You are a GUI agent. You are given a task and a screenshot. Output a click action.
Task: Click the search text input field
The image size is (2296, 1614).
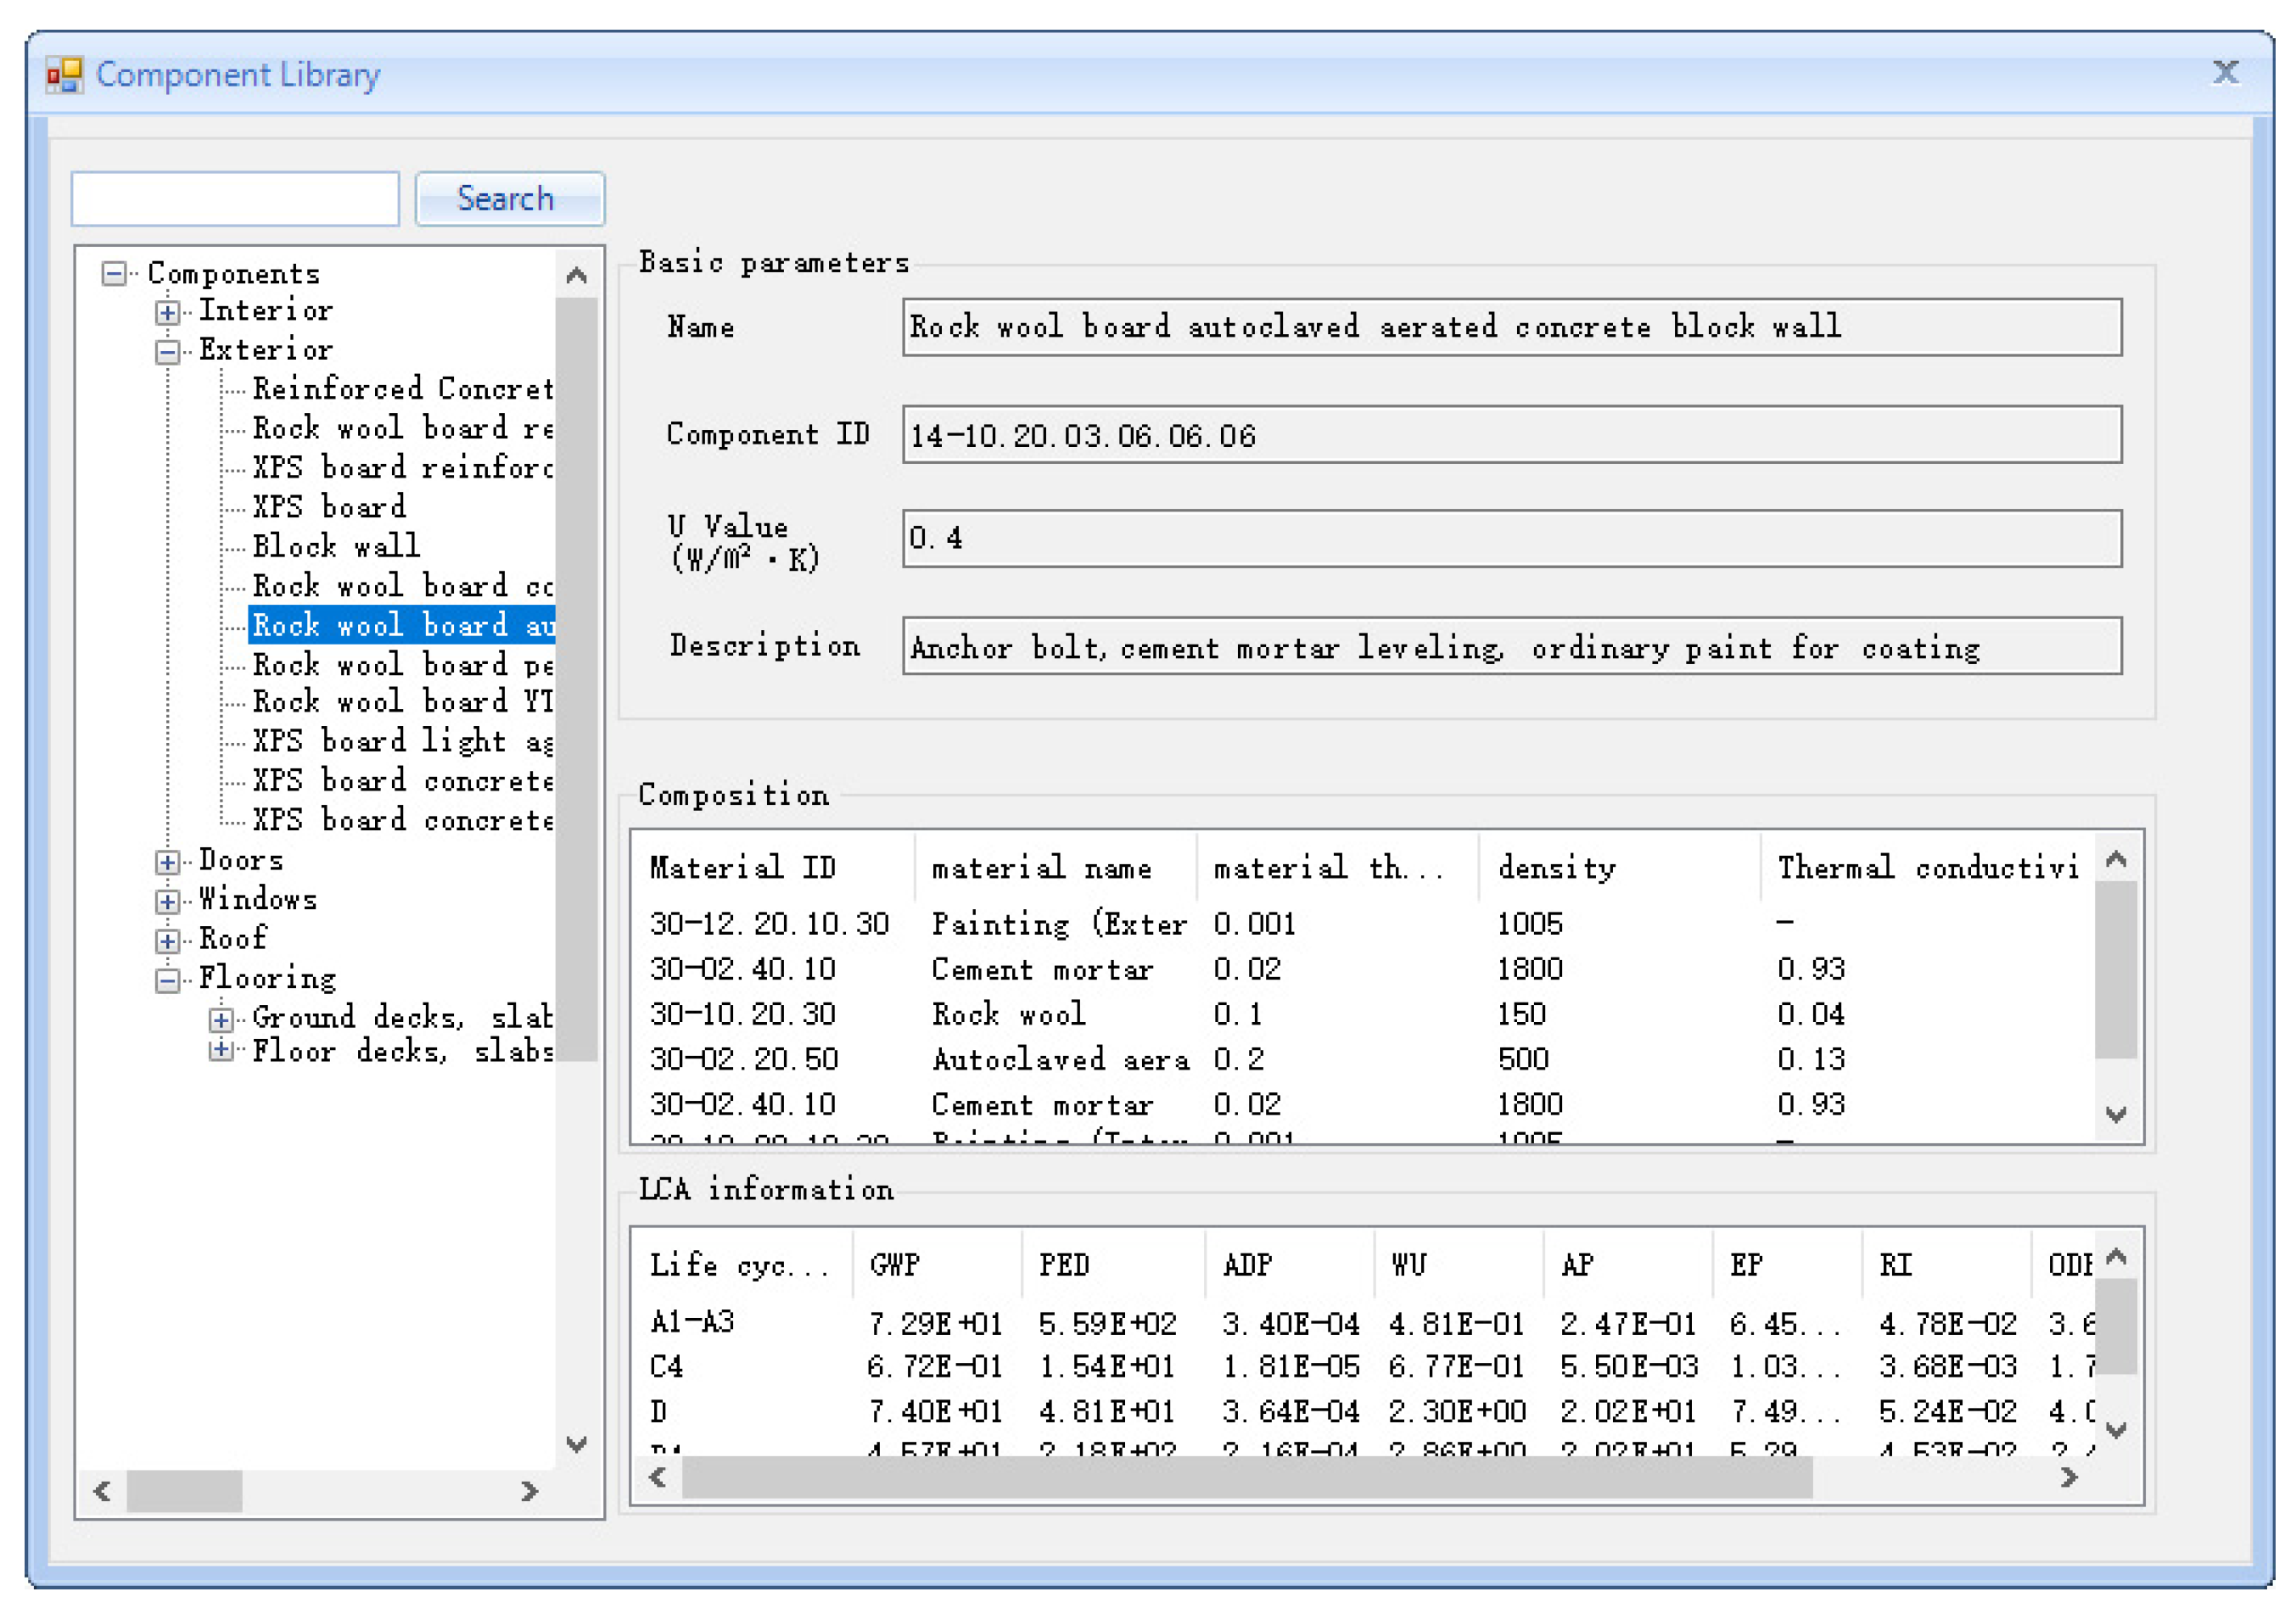point(236,198)
